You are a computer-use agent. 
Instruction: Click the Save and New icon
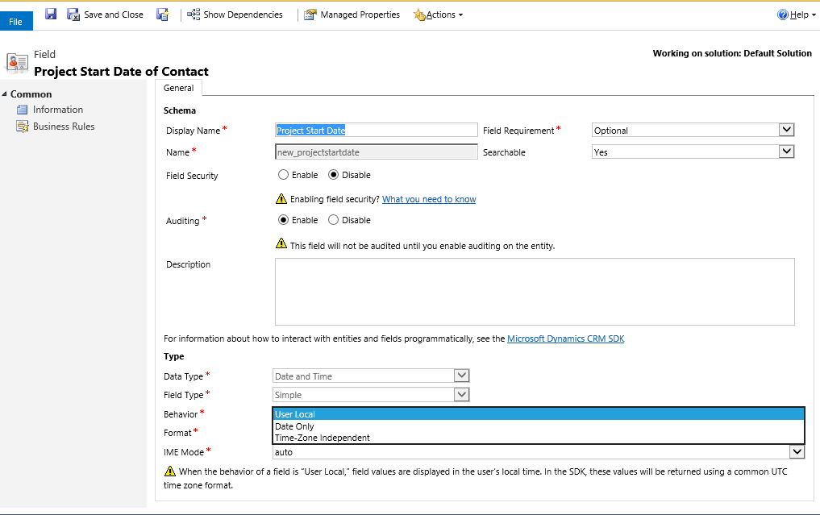pos(163,15)
